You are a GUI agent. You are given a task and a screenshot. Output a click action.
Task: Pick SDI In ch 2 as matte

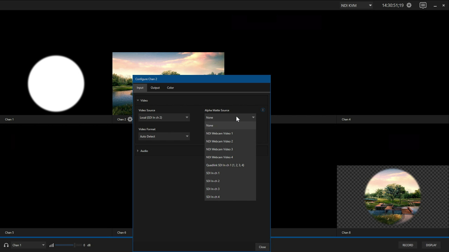(x=230, y=181)
